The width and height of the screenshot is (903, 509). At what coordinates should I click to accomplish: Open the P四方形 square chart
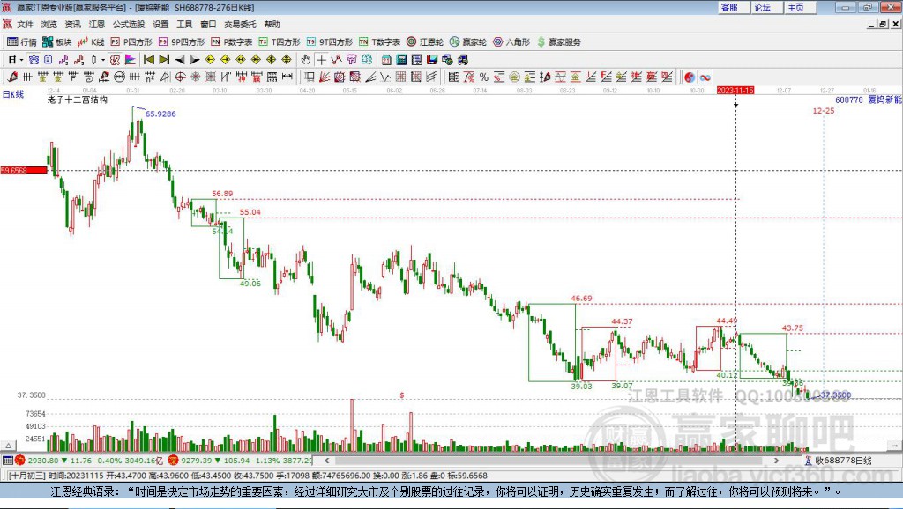[131, 42]
